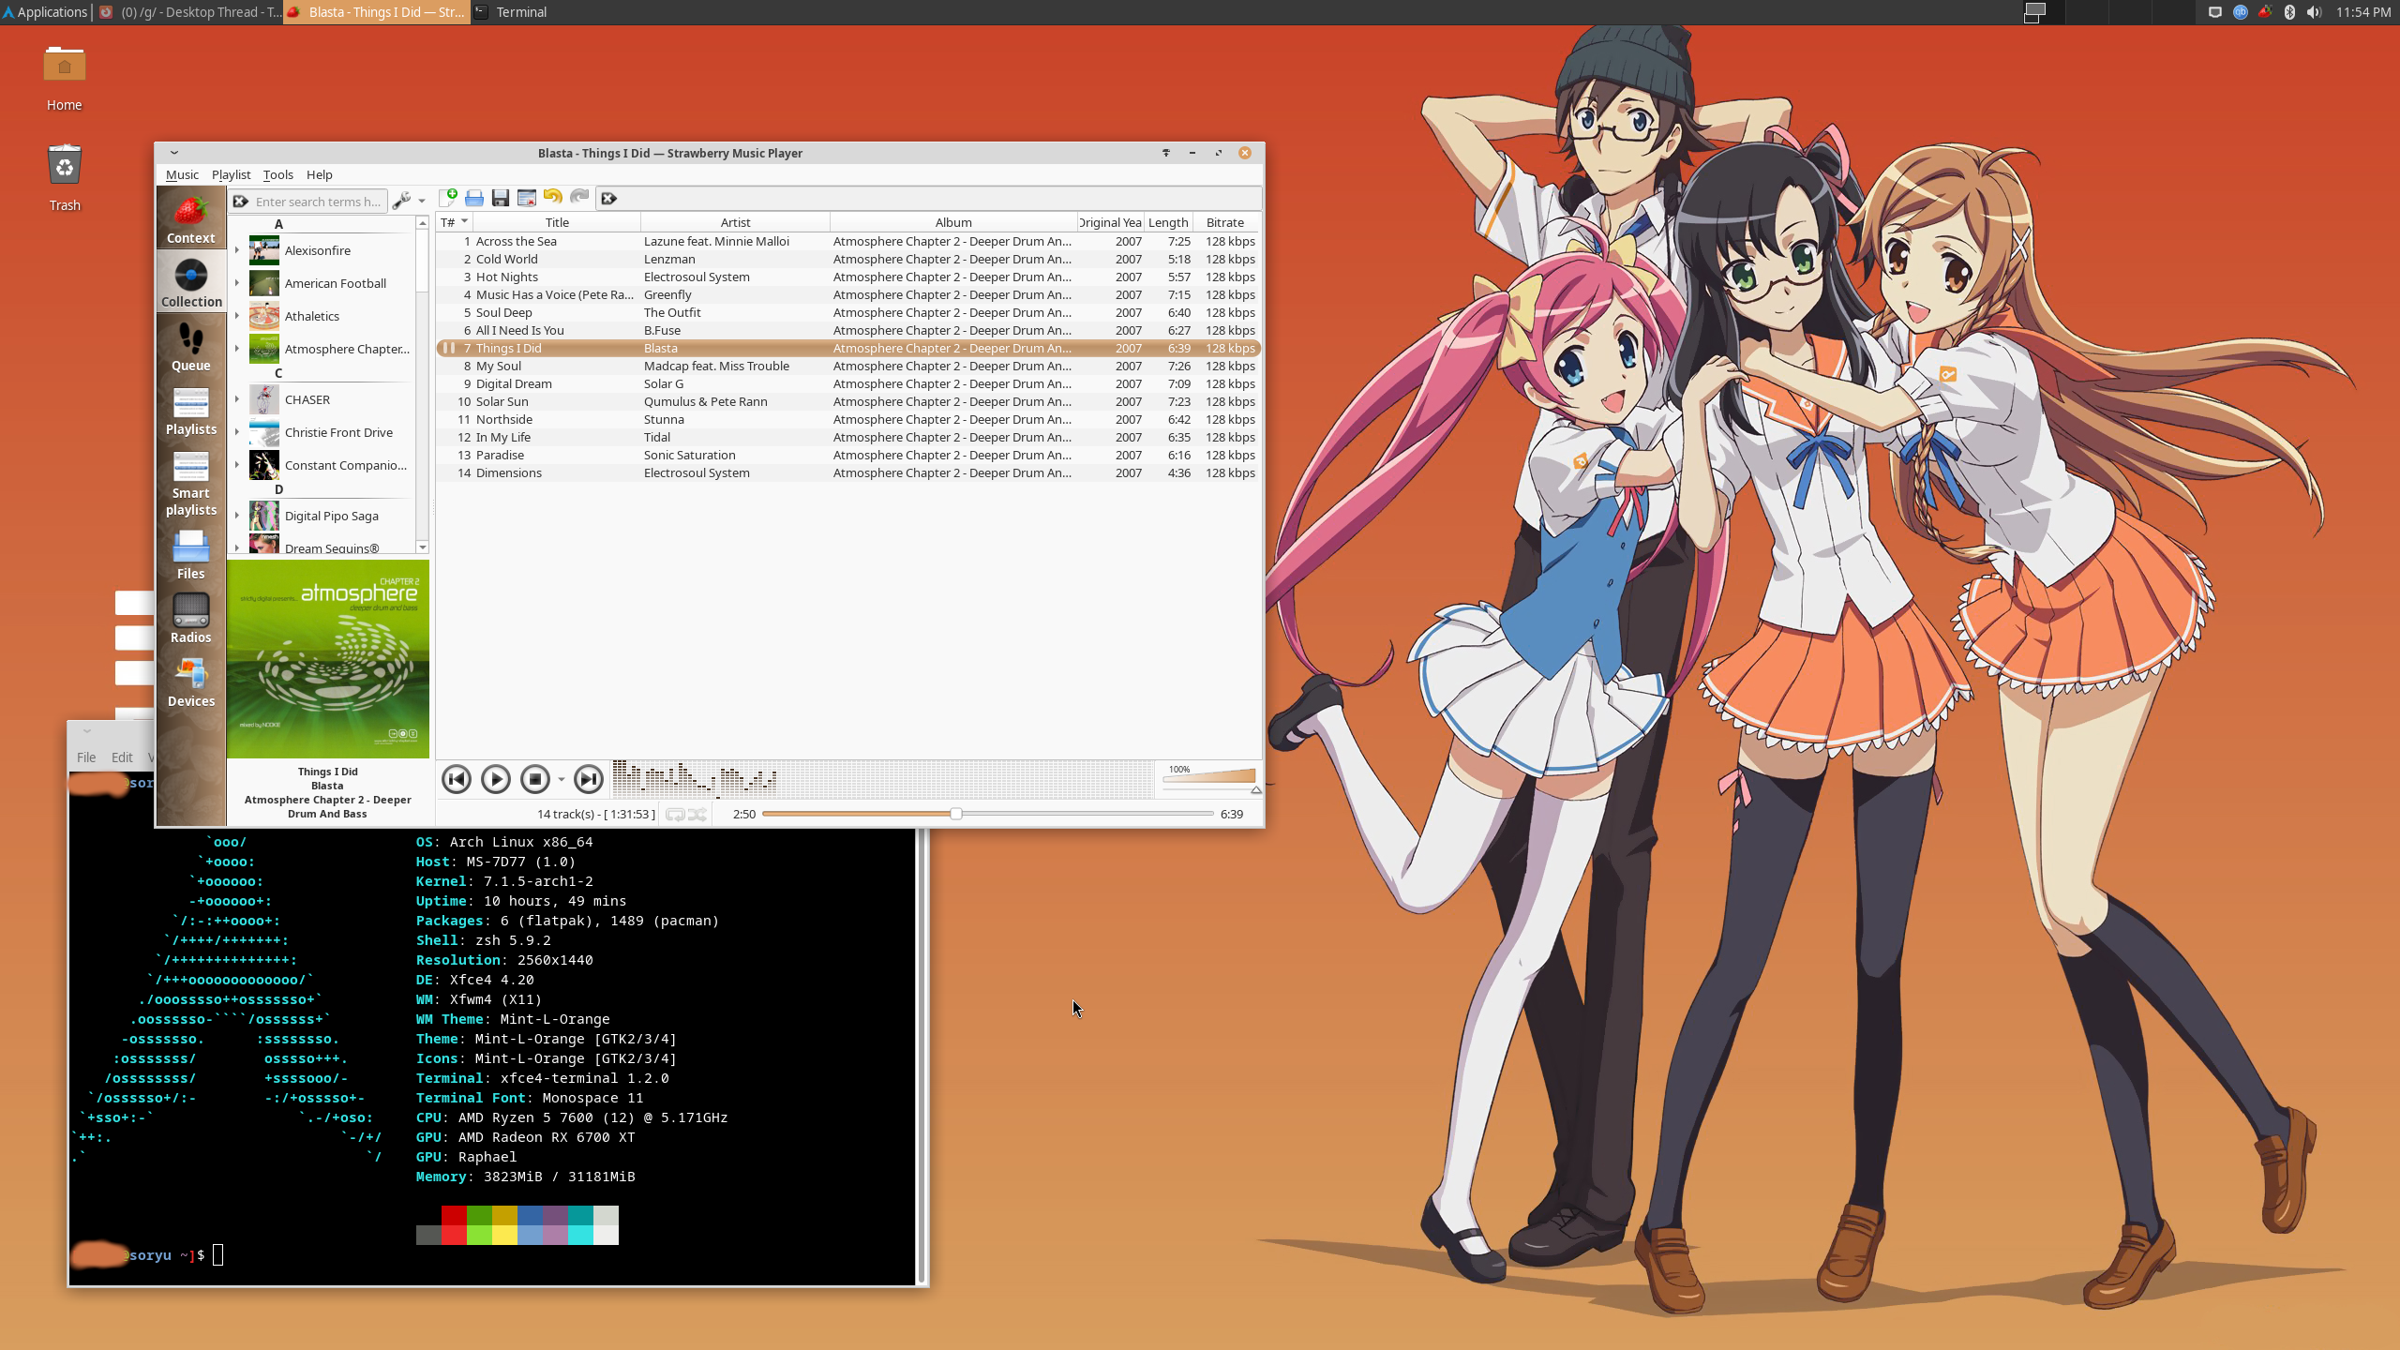
Task: Sort playlist by T# column
Action: pyautogui.click(x=455, y=222)
